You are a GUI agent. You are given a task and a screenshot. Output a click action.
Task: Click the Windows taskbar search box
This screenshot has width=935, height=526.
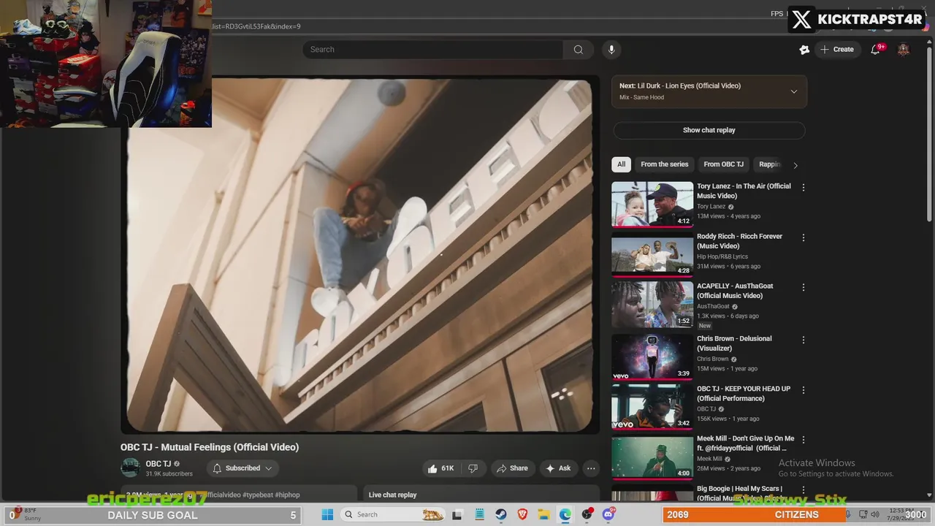click(394, 514)
